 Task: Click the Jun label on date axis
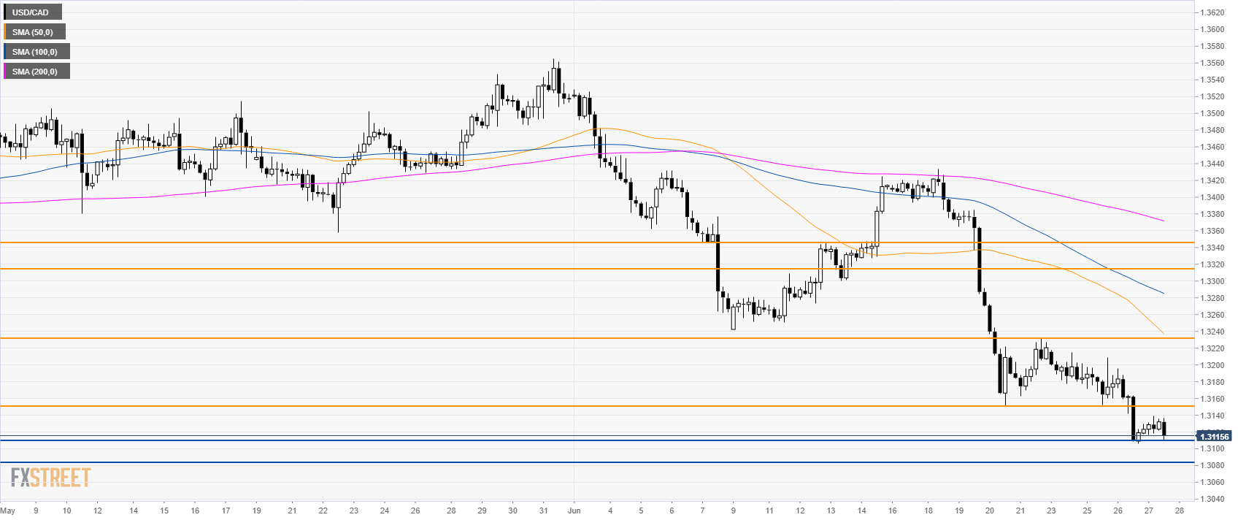pos(574,511)
